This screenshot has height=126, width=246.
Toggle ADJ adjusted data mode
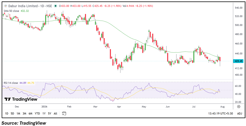[239, 113]
